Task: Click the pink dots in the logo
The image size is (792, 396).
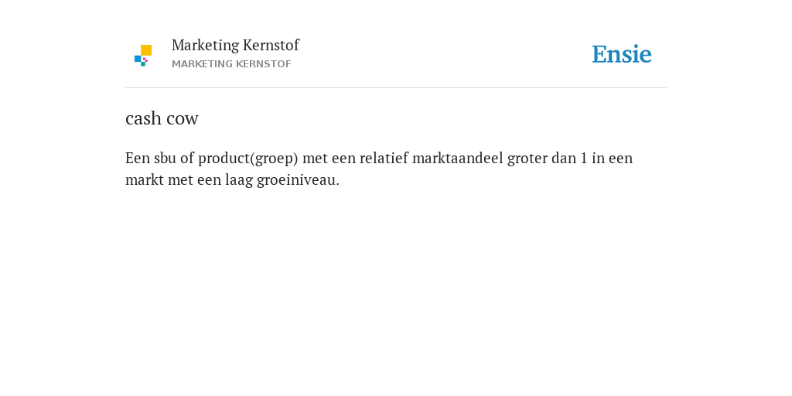Action: [145, 60]
